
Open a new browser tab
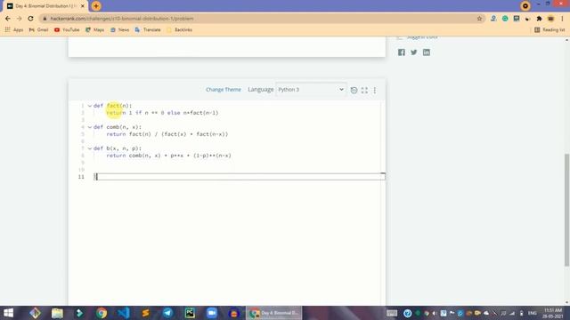tap(96, 6)
